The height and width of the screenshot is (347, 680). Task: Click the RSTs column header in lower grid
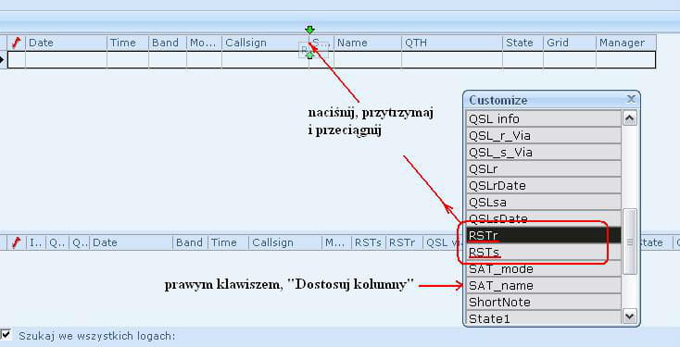[369, 242]
